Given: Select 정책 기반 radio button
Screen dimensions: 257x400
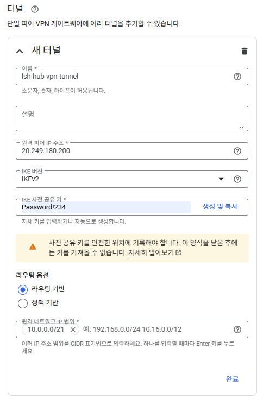Looking at the screenshot, I should coord(23,303).
